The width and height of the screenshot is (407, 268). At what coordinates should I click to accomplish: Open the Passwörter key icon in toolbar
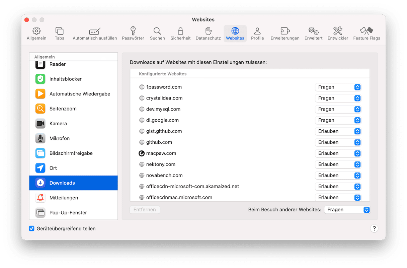click(x=133, y=31)
